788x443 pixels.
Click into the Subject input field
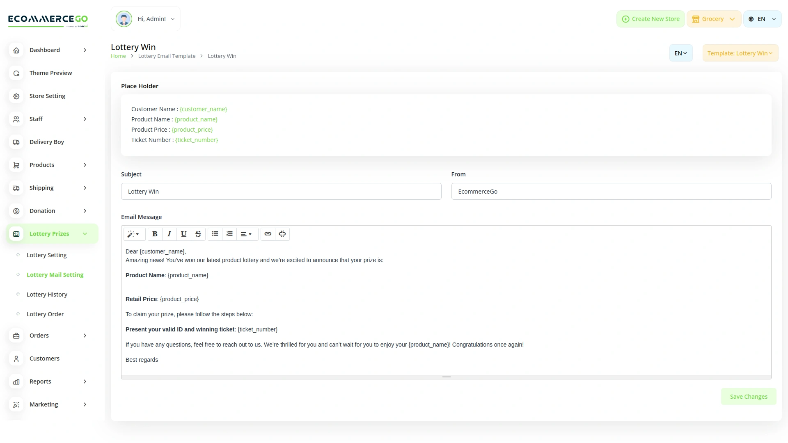click(281, 192)
